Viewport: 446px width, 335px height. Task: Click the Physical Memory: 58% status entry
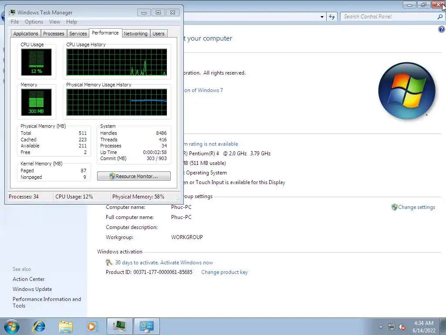pyautogui.click(x=138, y=197)
